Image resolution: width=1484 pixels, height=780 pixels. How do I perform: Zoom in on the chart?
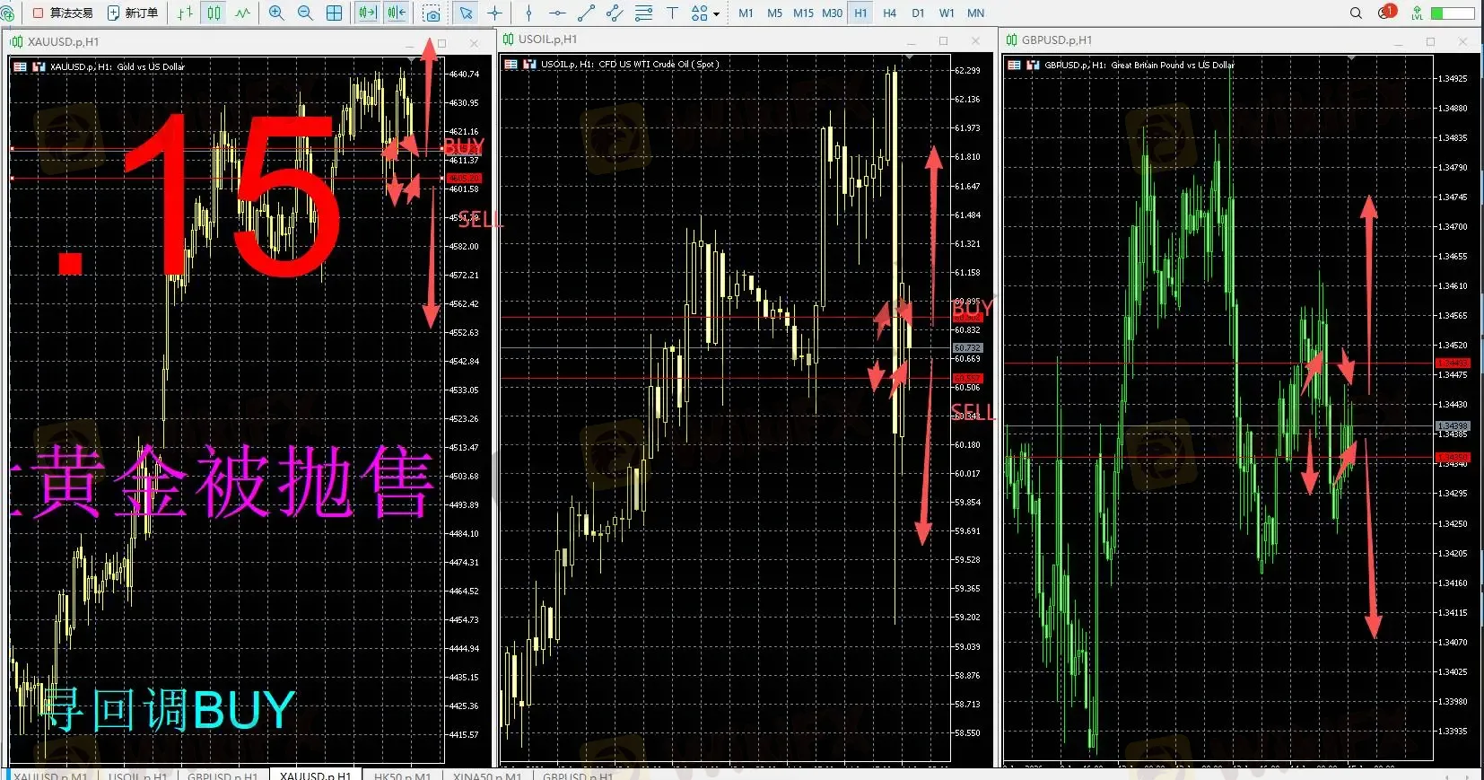276,13
